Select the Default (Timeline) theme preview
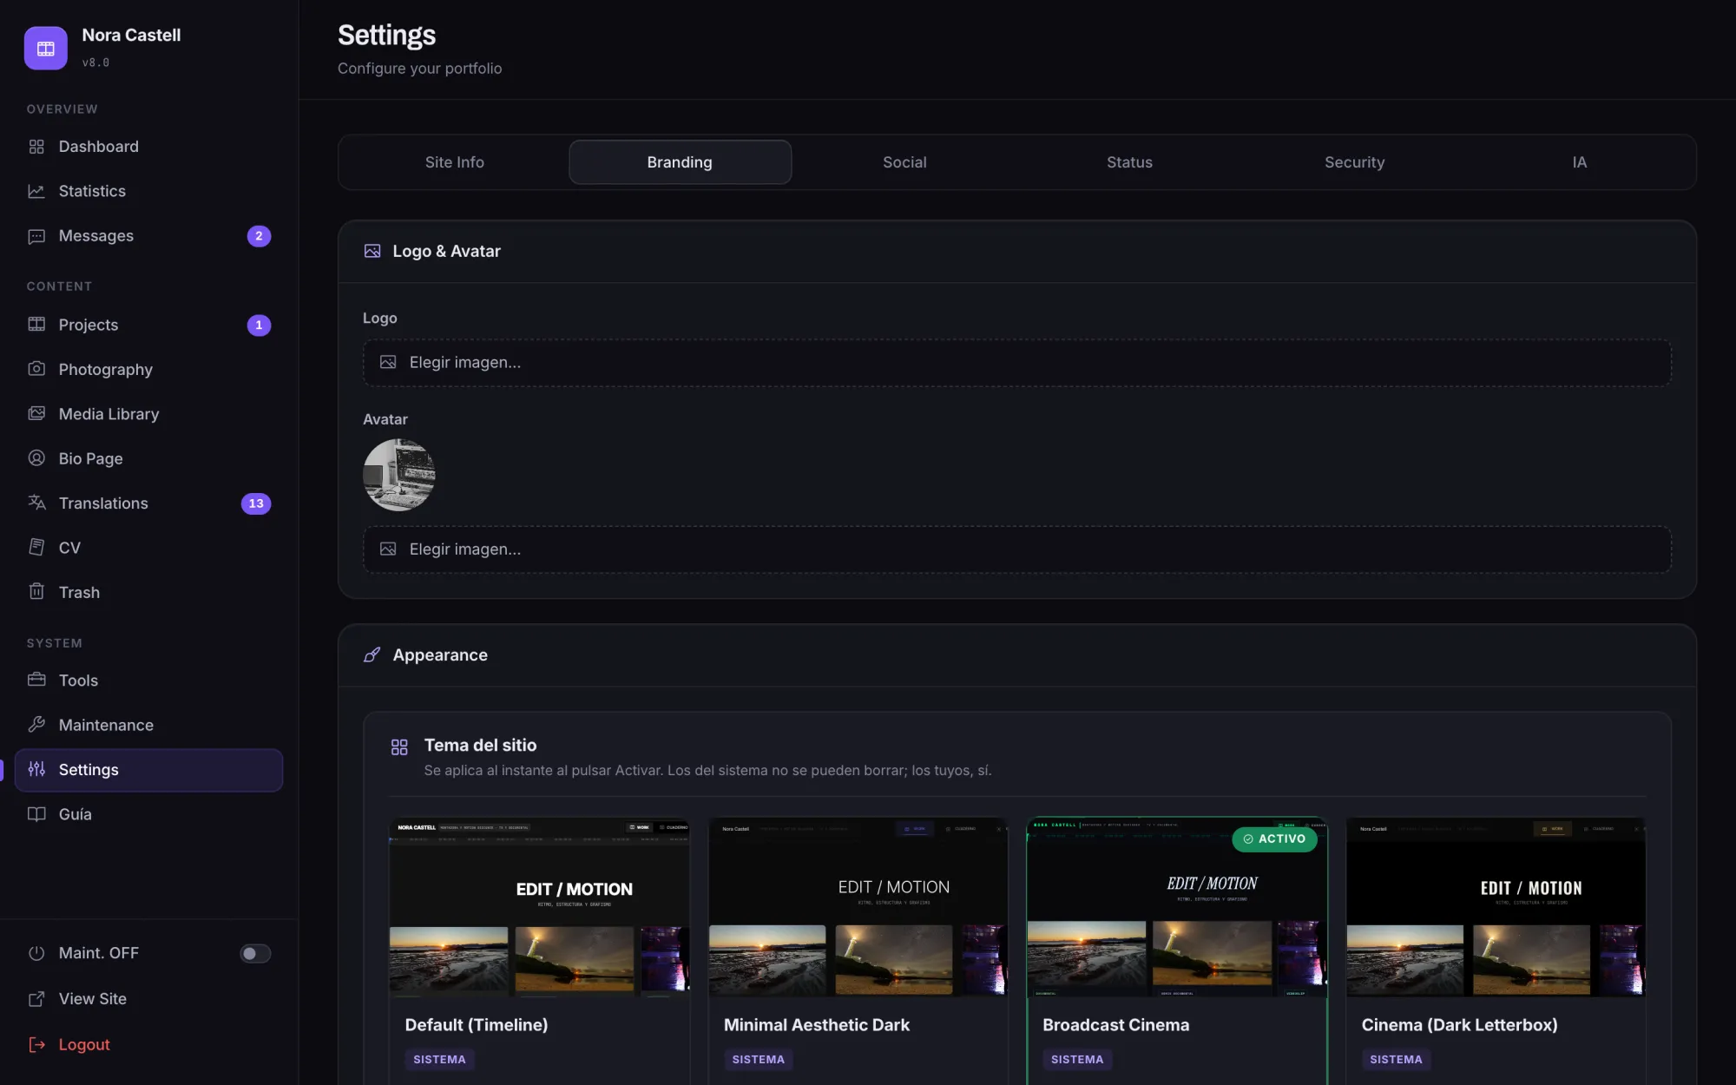 pyautogui.click(x=539, y=907)
